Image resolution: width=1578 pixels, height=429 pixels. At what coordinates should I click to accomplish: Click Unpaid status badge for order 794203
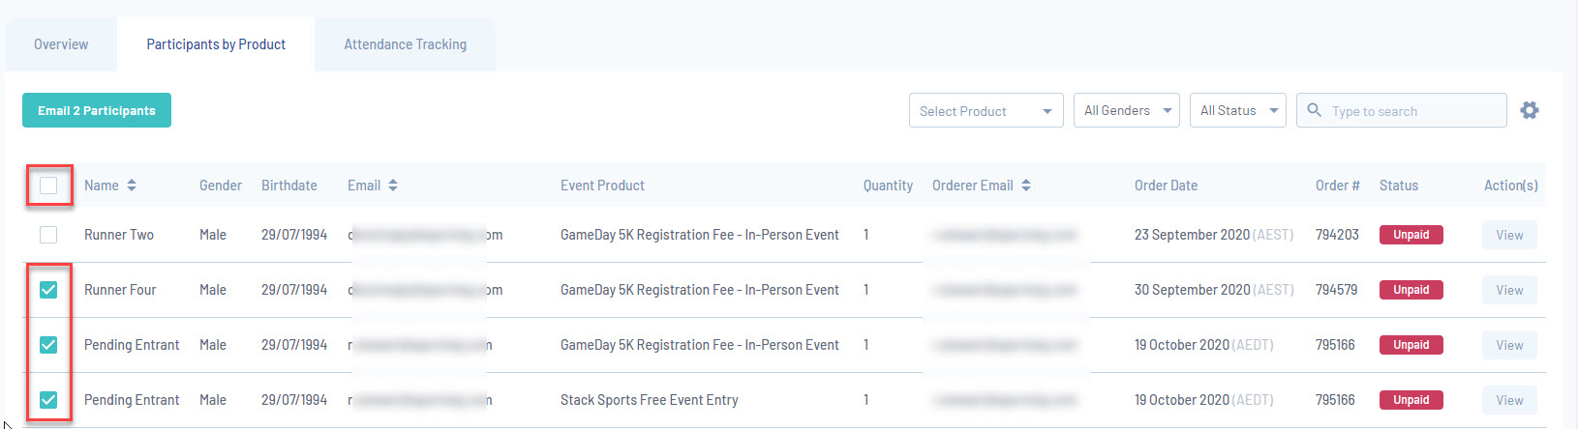tap(1411, 235)
